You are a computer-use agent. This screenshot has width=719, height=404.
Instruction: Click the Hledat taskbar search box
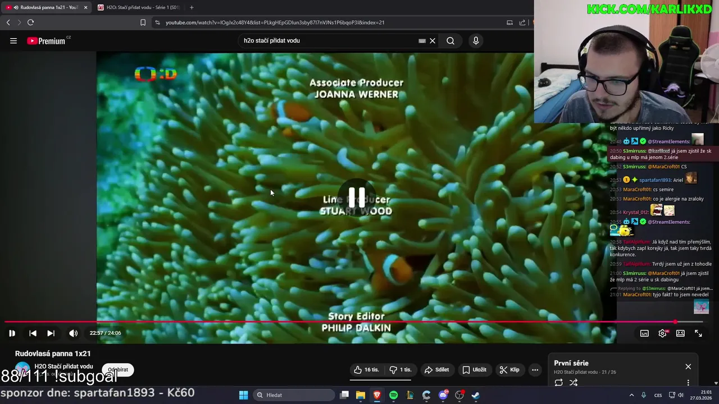[293, 395]
